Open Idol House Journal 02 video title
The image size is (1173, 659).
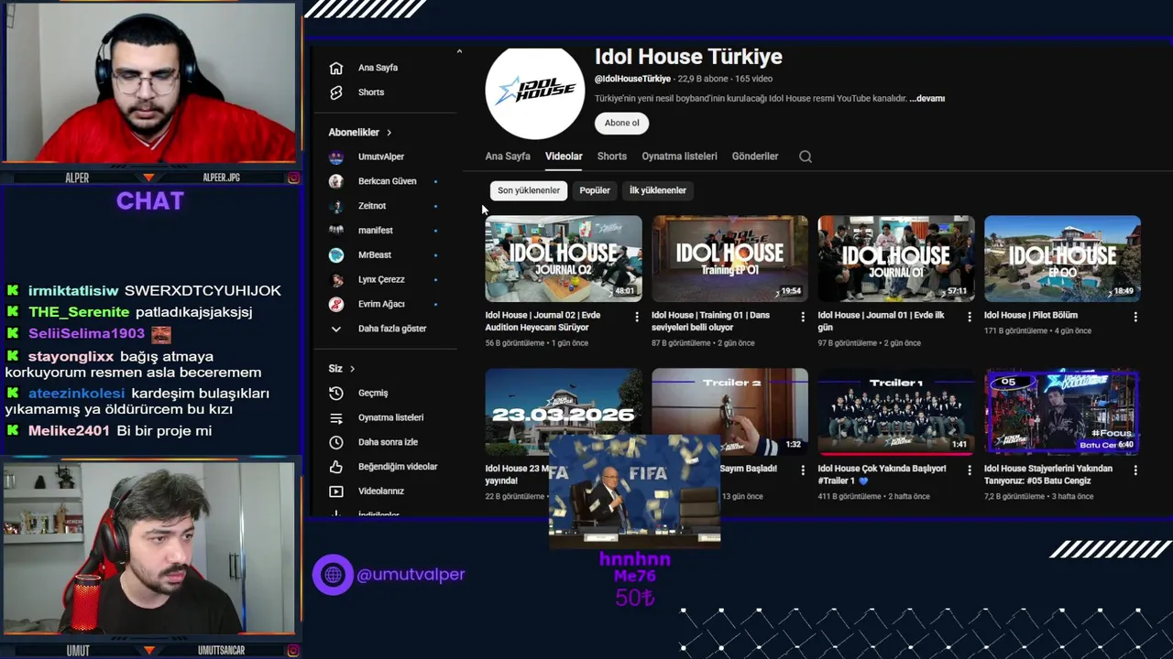(543, 321)
